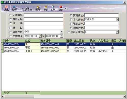Toggle the 单位性质 checkbox
Screen dimensions: 127x99
click(x=11, y=32)
